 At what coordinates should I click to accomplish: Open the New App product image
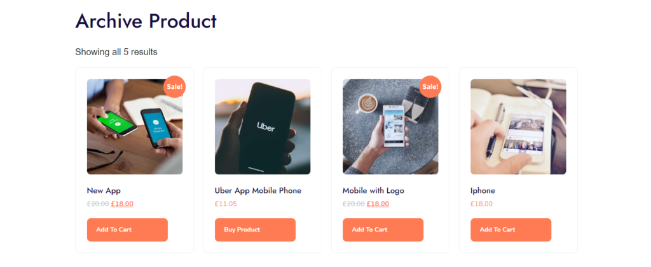[x=134, y=127]
